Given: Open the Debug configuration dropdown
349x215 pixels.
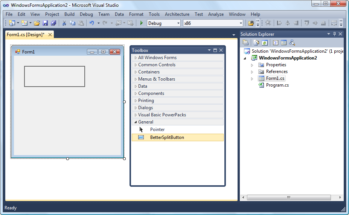Looking at the screenshot, I should (178, 23).
